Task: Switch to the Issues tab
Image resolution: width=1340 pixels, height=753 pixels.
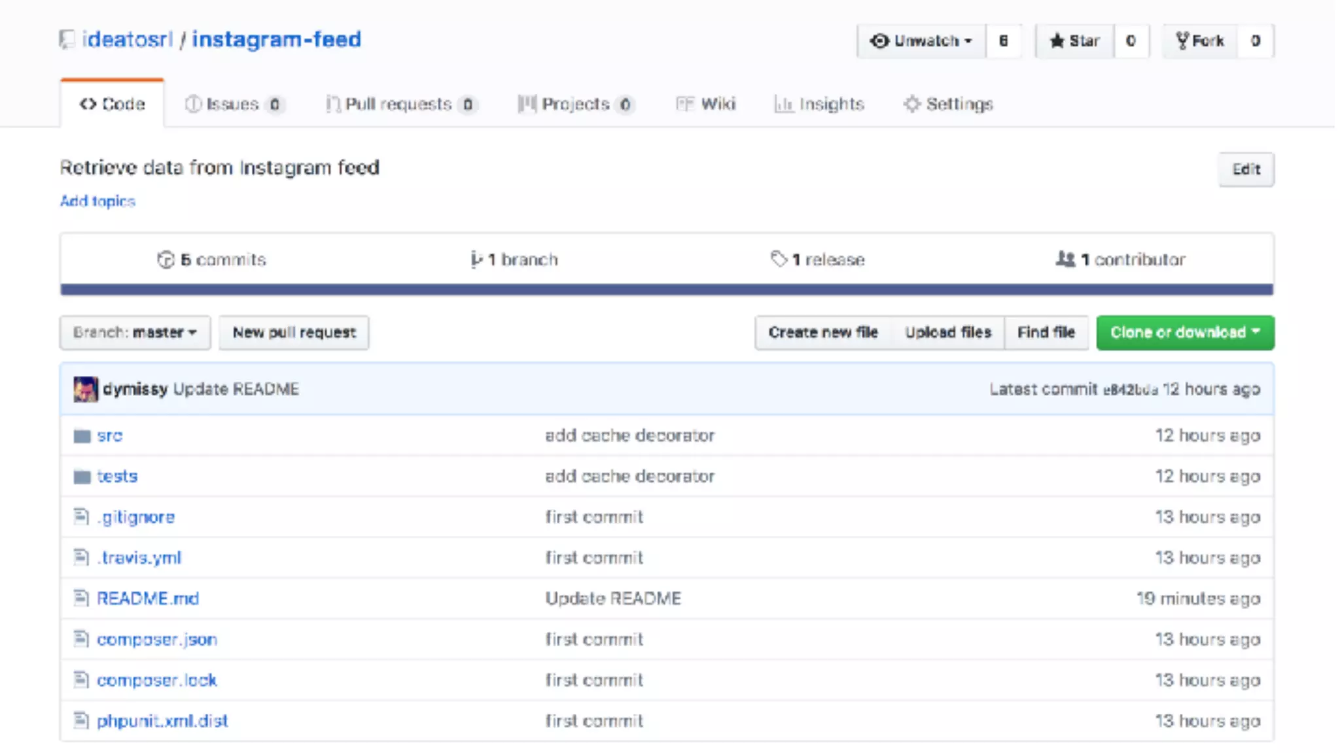Action: (x=234, y=104)
